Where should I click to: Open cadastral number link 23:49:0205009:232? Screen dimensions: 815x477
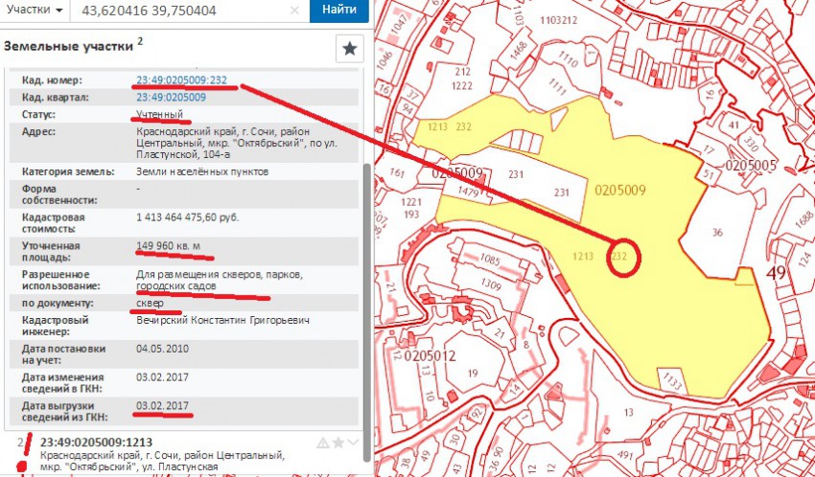point(181,79)
